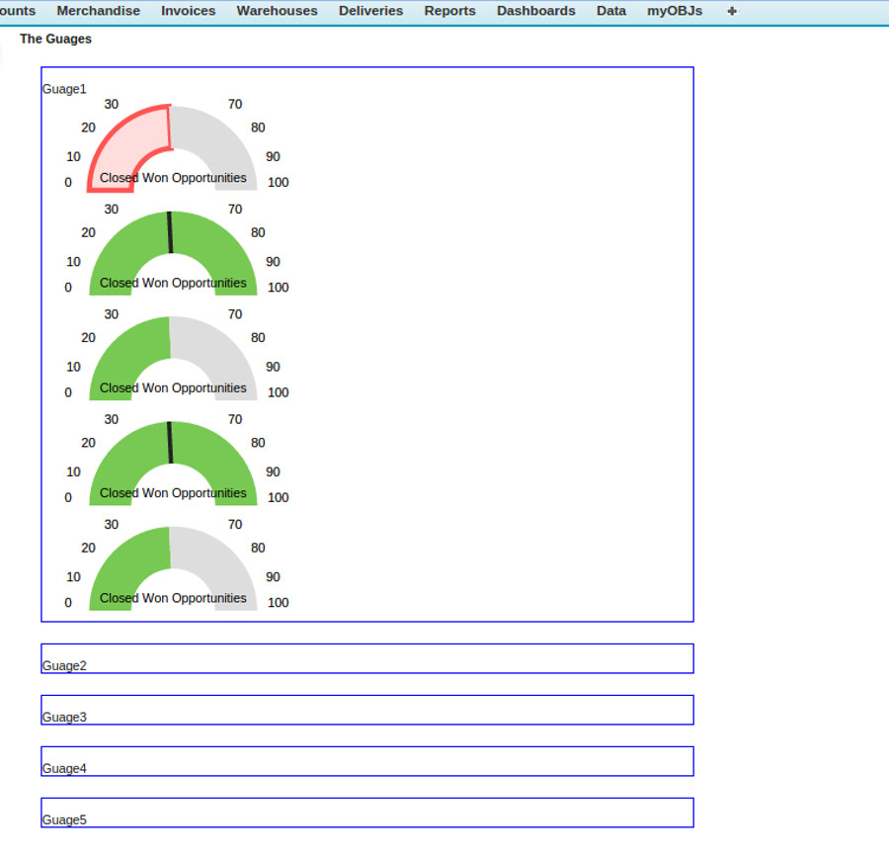This screenshot has width=889, height=857.
Task: Switch to the Invoices tab
Action: coord(189,11)
